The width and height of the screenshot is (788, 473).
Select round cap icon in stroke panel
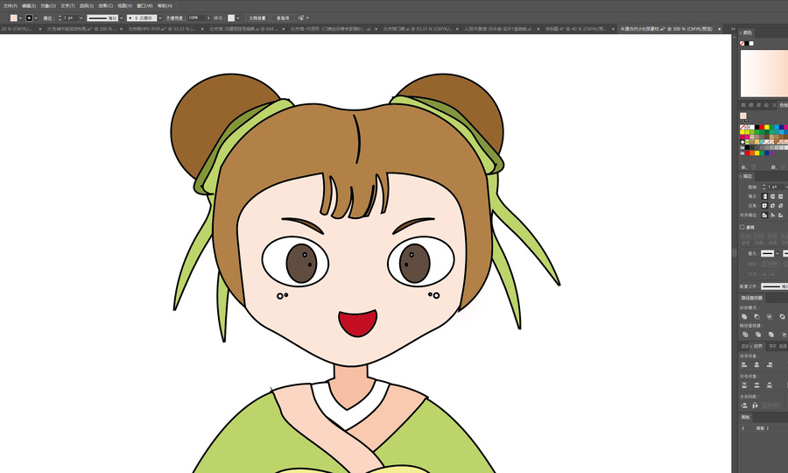(772, 196)
